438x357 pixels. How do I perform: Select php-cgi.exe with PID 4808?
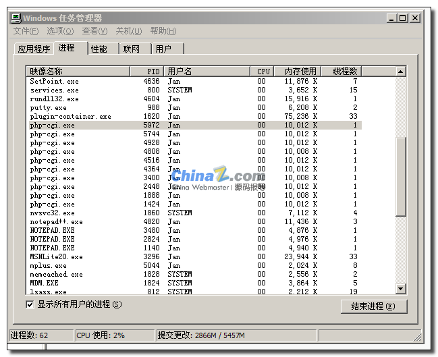(x=194, y=151)
